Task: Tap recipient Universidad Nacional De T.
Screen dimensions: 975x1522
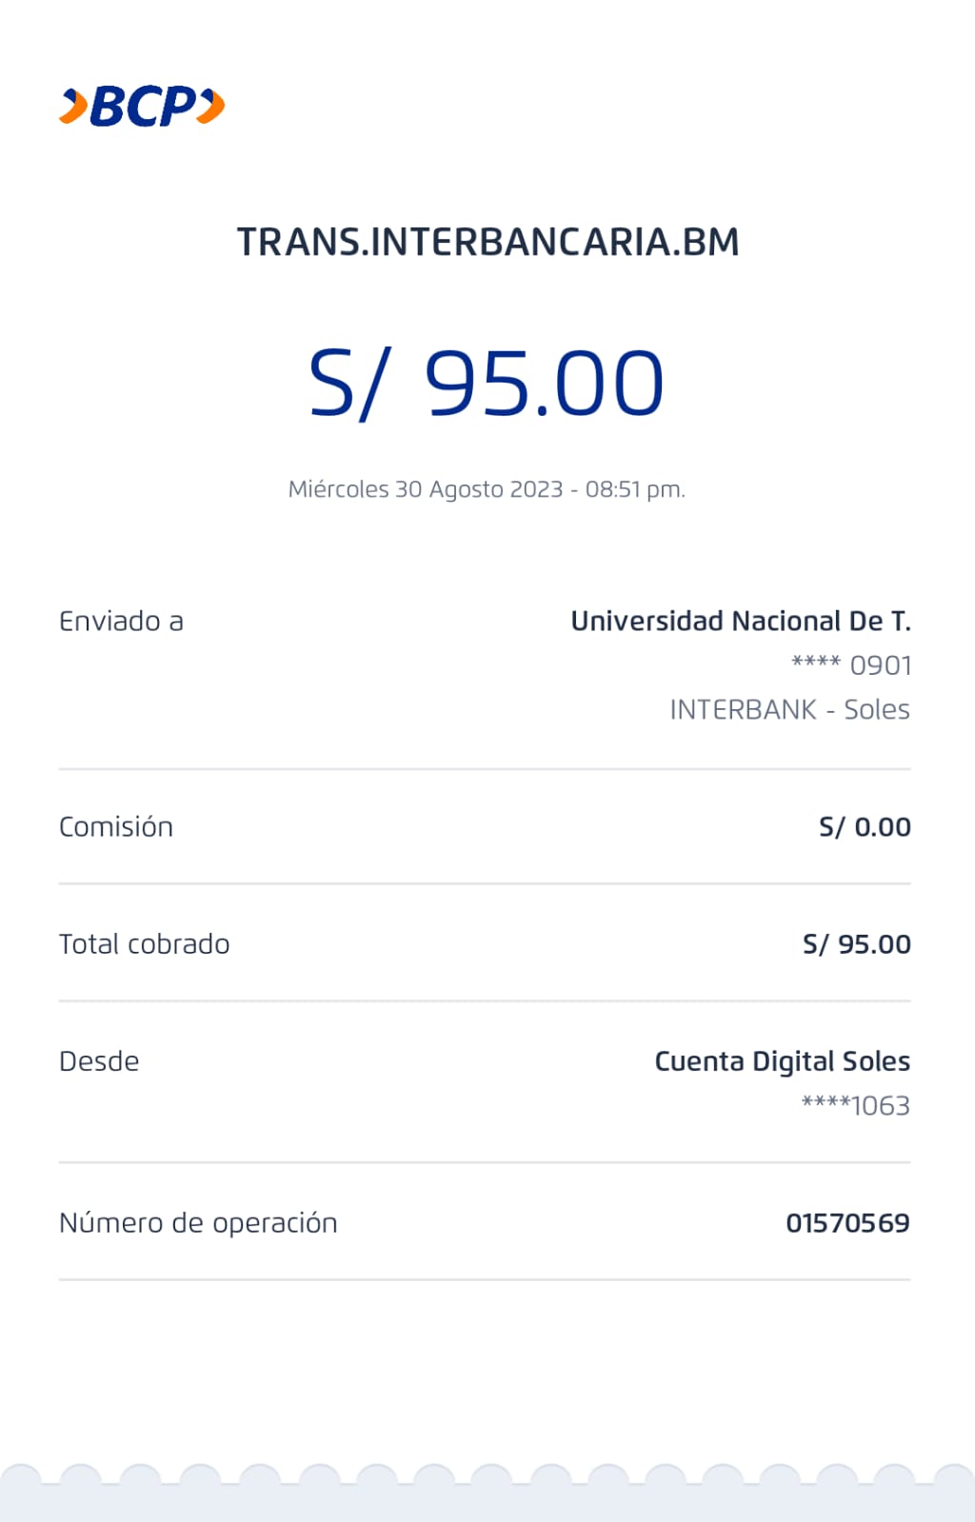Action: tap(741, 622)
